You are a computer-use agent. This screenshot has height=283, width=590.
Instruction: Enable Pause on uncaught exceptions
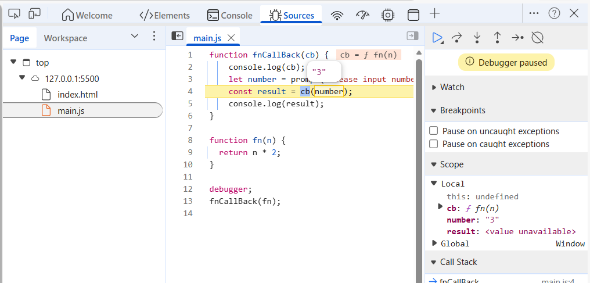pos(433,131)
